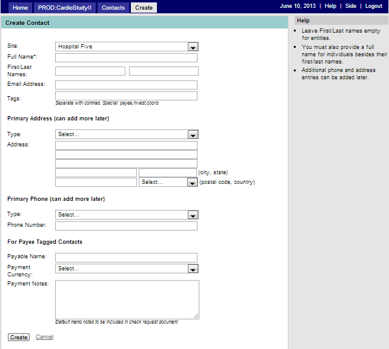Click into the Tags text field
Screen dimensions: 389x349
click(x=126, y=96)
